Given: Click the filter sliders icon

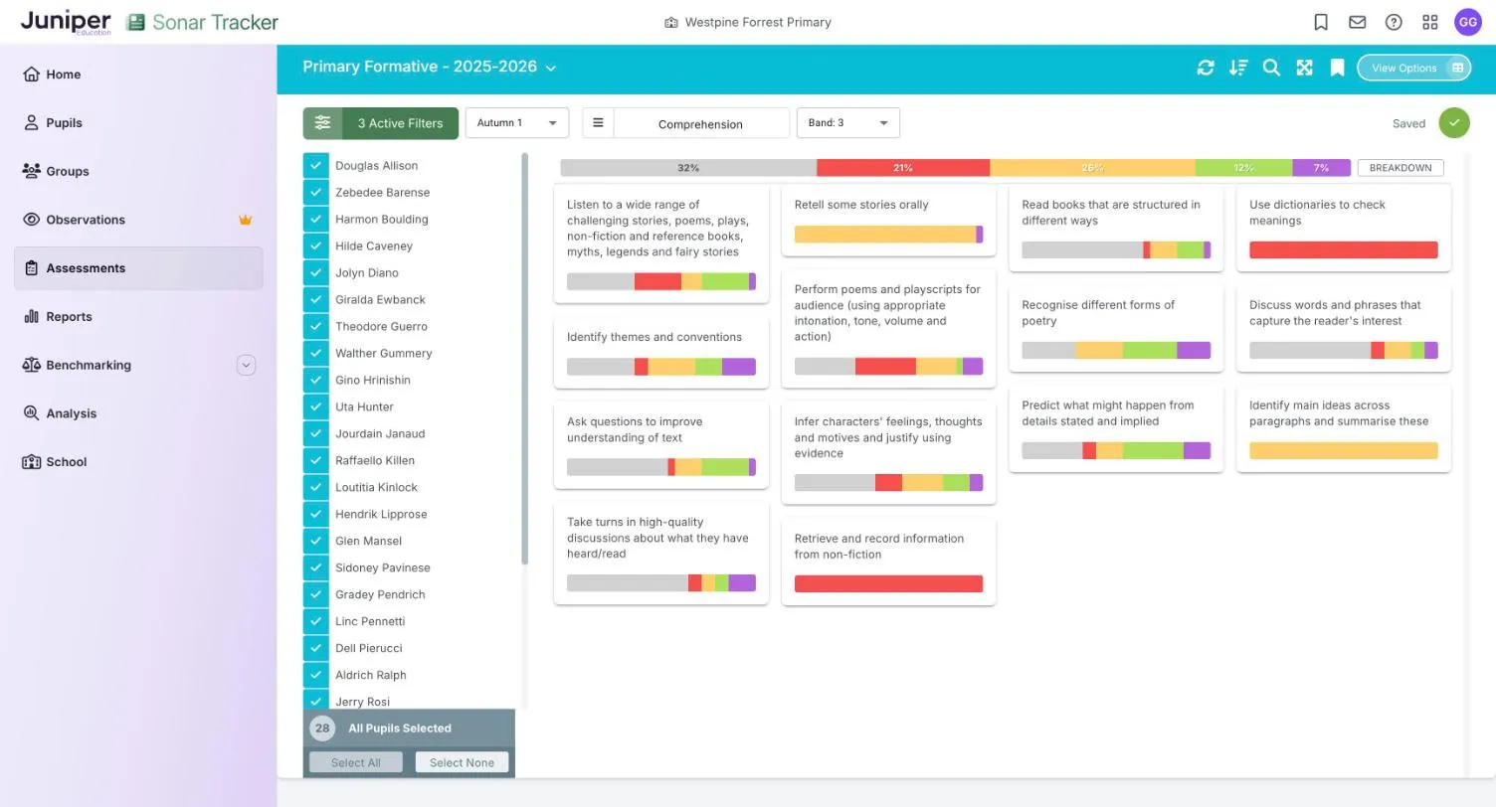Looking at the screenshot, I should click(x=322, y=123).
